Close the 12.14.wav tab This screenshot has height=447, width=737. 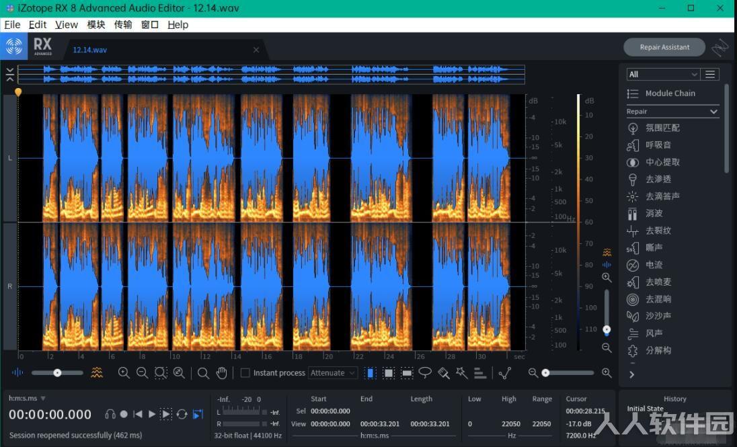coord(256,50)
